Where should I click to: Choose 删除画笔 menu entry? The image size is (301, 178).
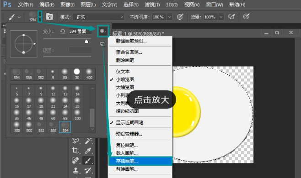[x=125, y=60]
